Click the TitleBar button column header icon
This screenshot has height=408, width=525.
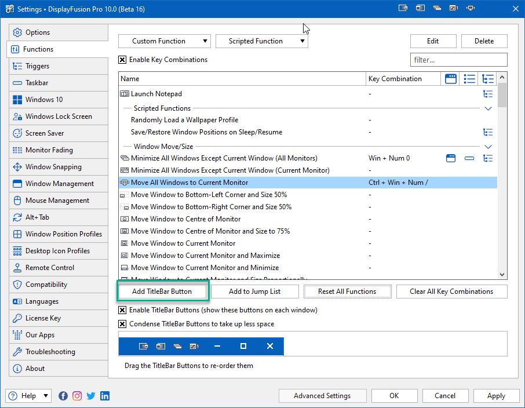(451, 79)
